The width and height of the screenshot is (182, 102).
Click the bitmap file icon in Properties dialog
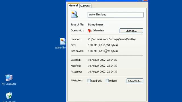click(75, 14)
